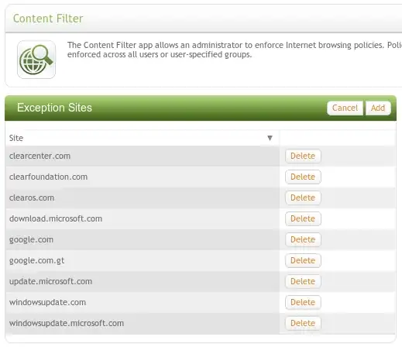Delete the clearfoundation.com entry
Screen dimensions: 402x347
[x=303, y=177]
